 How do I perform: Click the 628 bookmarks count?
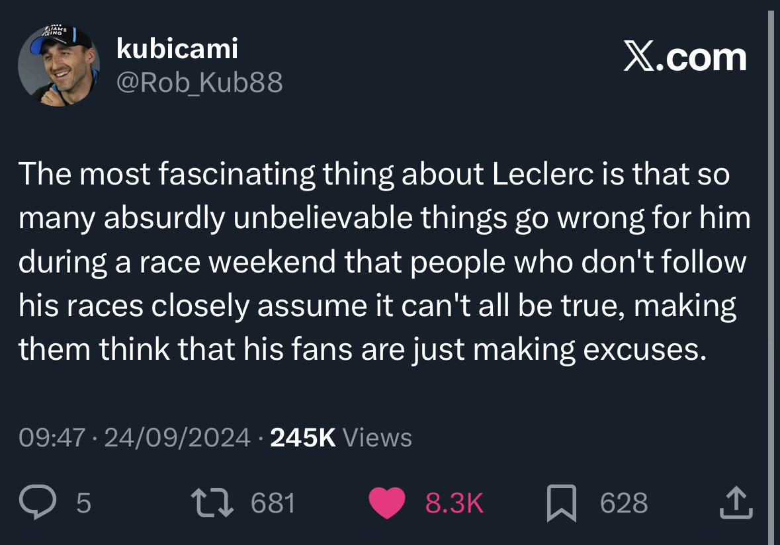tap(624, 503)
